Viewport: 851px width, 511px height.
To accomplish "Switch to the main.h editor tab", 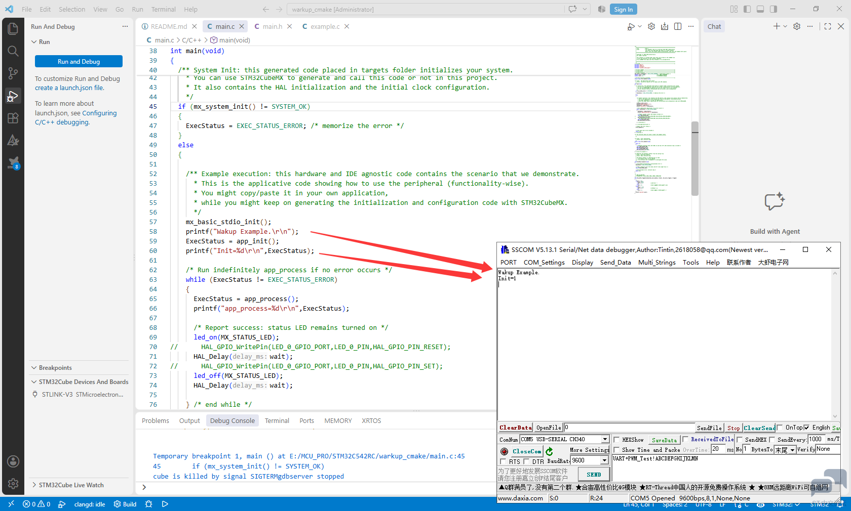I will (273, 26).
